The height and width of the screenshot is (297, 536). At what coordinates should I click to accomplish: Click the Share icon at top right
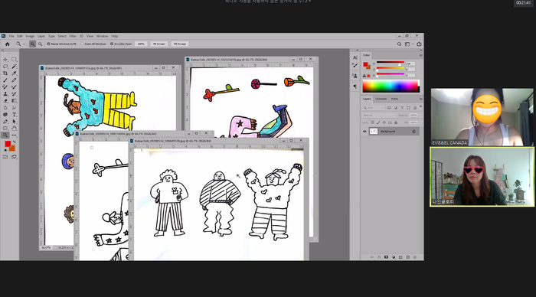419,44
